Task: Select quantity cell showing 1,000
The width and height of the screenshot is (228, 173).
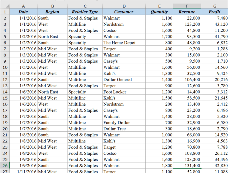Action: pos(160,135)
